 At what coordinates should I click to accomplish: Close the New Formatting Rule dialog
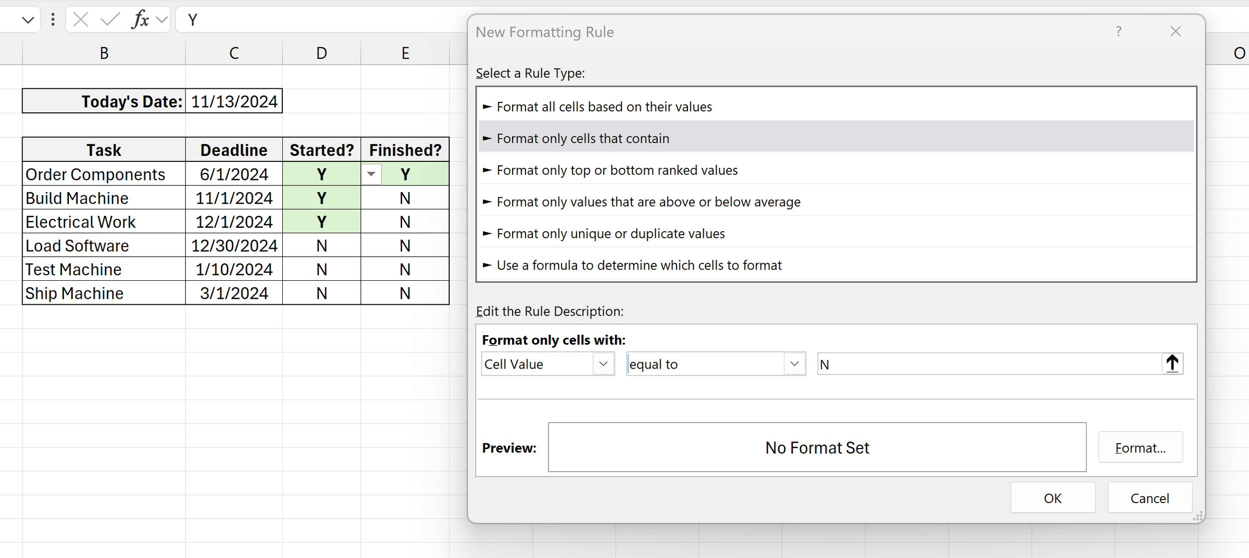(1176, 31)
